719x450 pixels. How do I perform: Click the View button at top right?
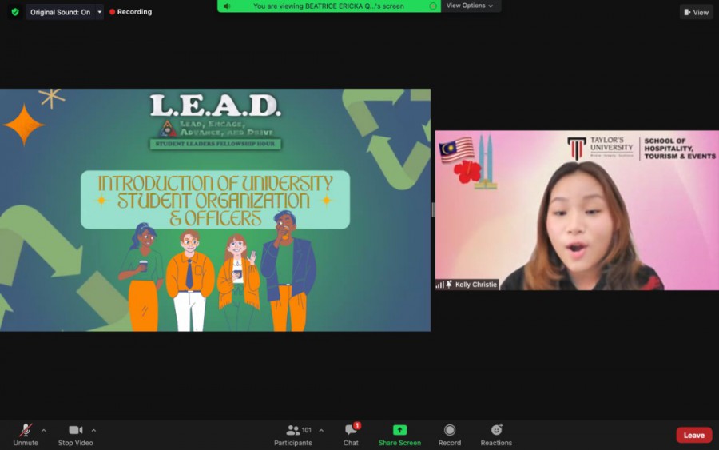point(696,12)
